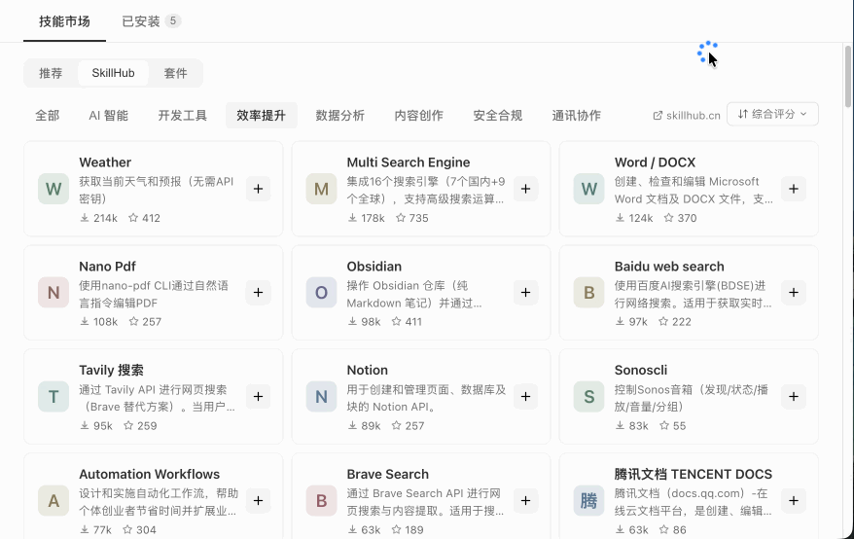Filter by 通讯协作 category
854x539 pixels.
576,116
